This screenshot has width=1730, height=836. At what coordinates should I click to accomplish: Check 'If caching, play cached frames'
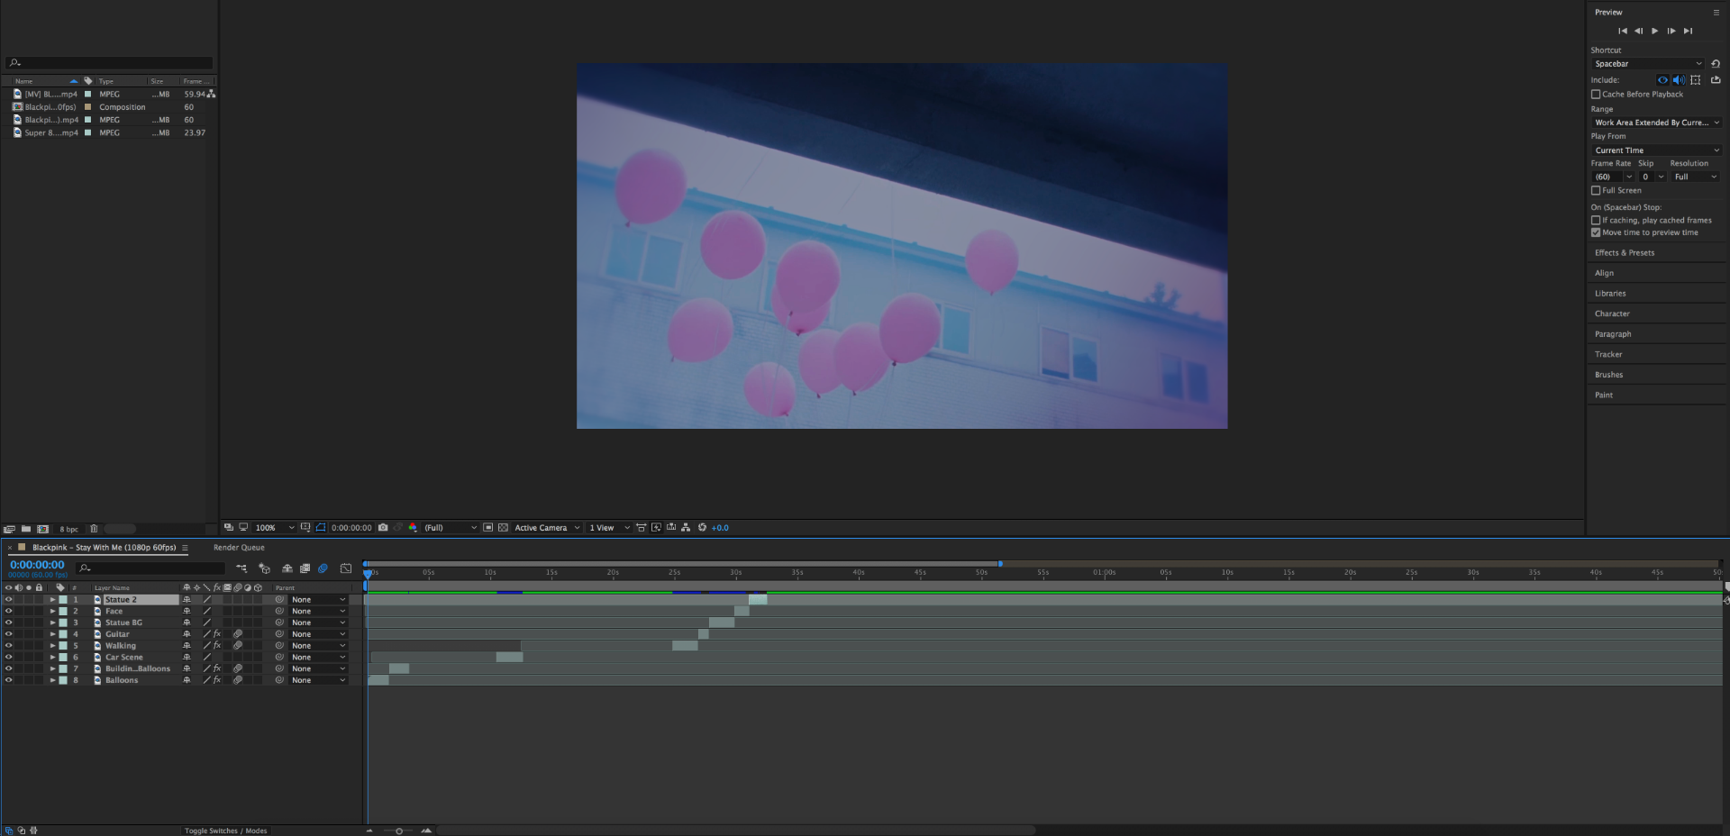(x=1596, y=220)
